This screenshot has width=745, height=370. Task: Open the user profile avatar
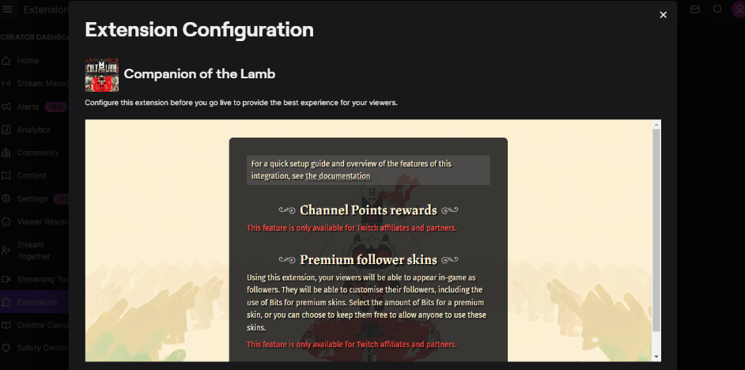(739, 9)
